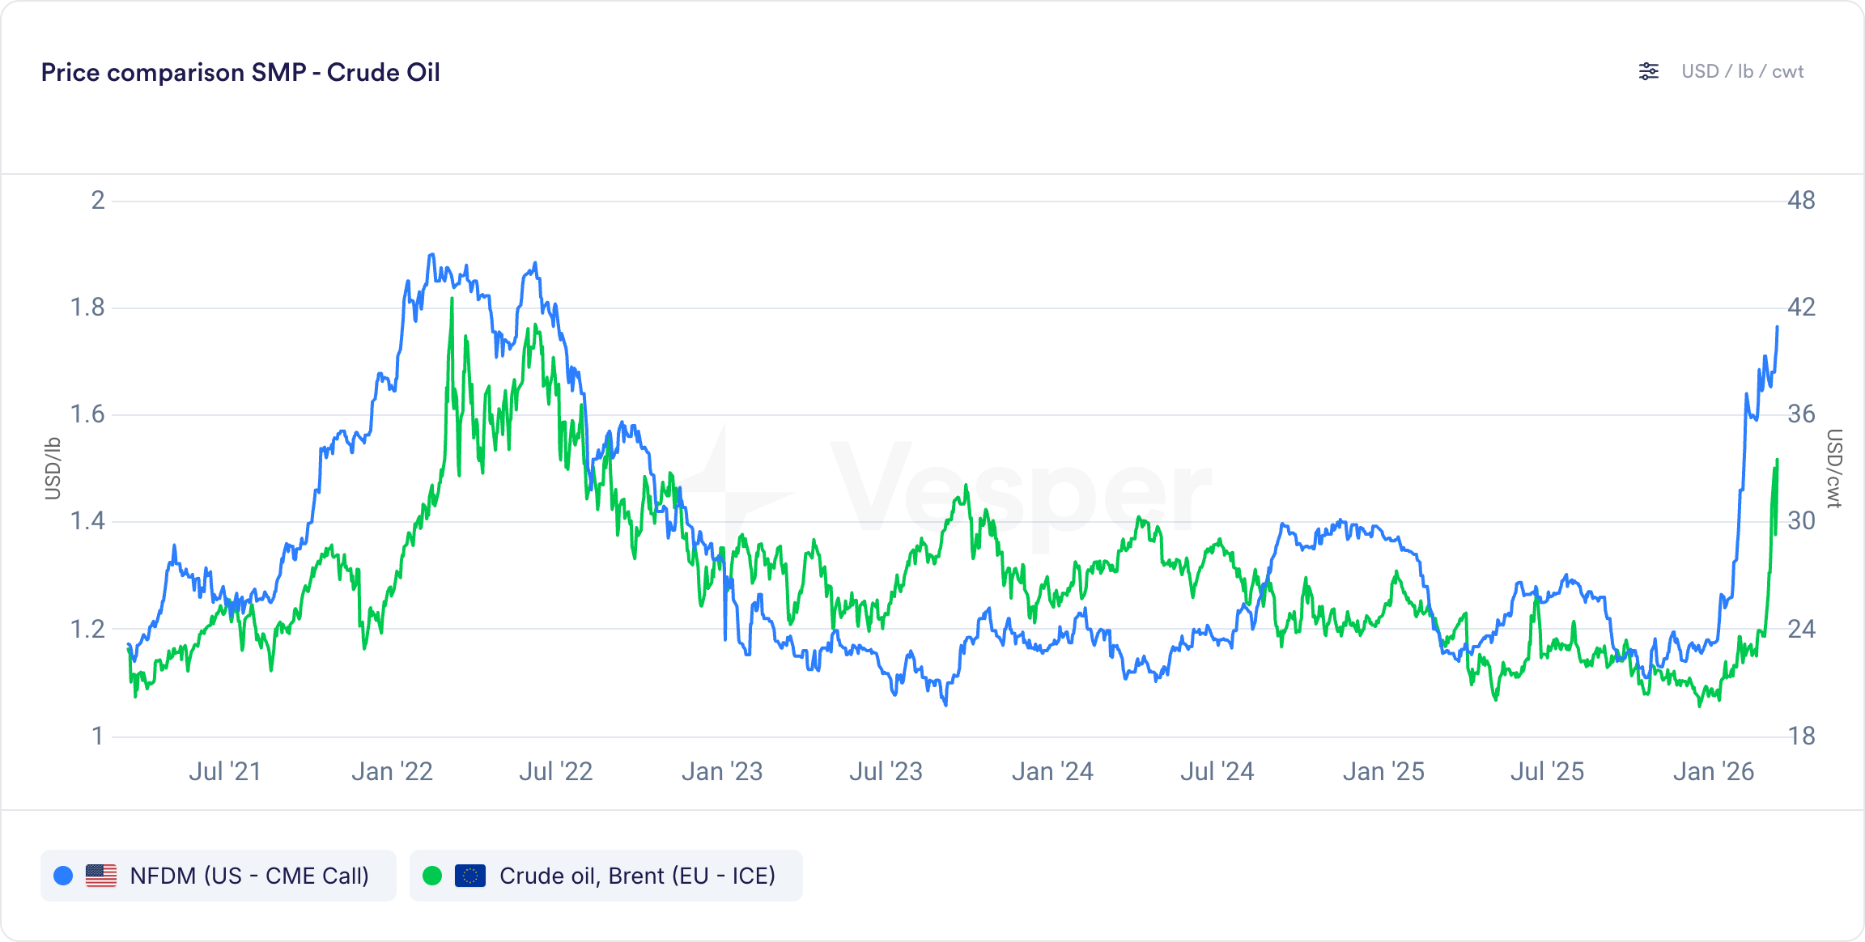Open the chart settings sliders icon
Viewport: 1865px width, 942px height.
click(x=1649, y=71)
